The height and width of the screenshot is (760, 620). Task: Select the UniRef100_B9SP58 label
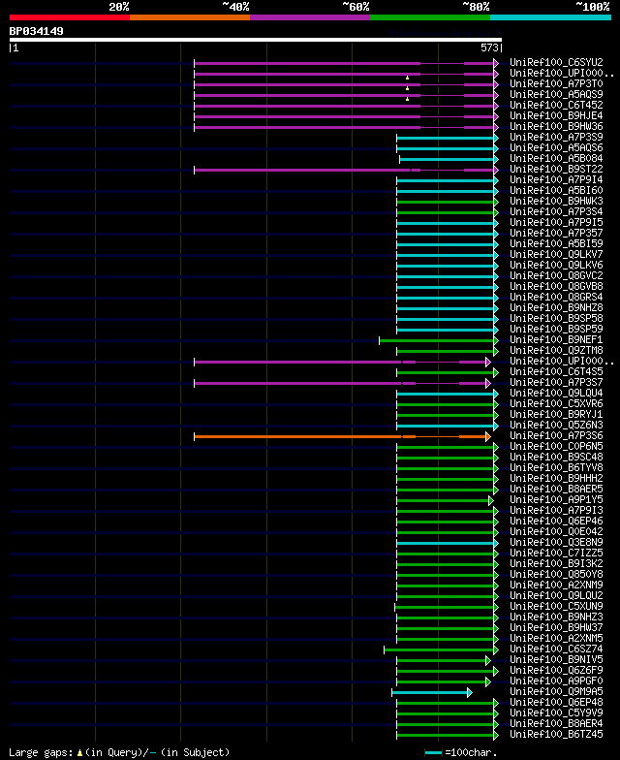[556, 318]
